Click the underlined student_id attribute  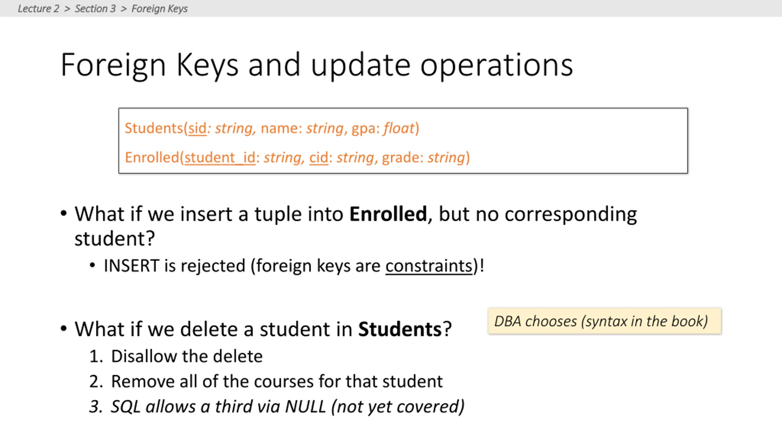[x=220, y=158]
